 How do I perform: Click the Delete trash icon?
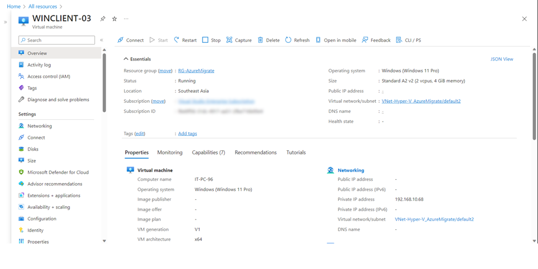260,40
